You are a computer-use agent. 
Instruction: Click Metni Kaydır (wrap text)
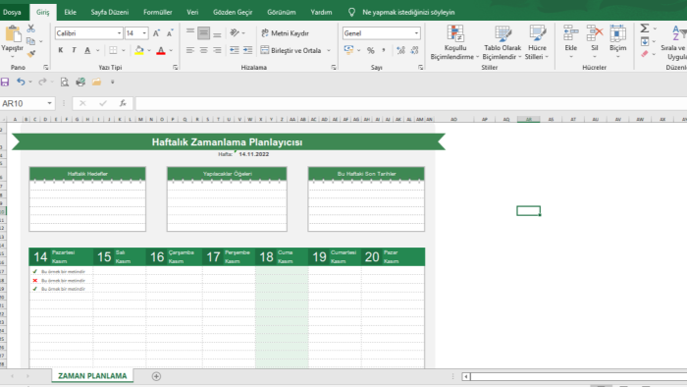[286, 33]
